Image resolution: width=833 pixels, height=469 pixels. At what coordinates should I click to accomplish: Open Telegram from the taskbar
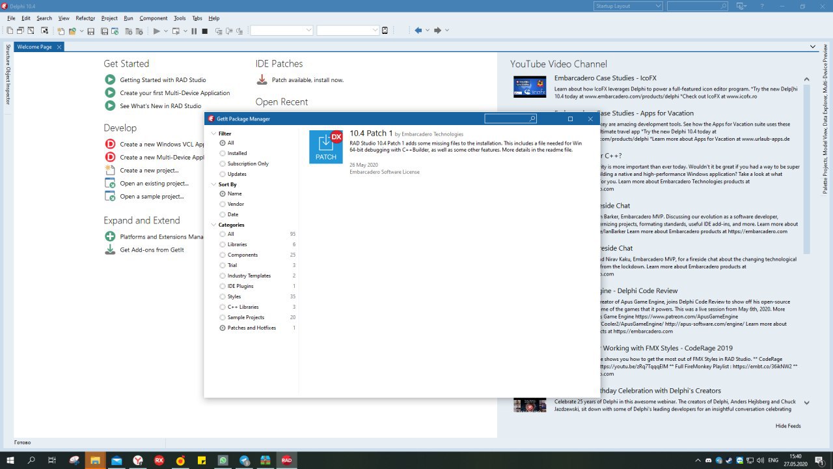point(245,460)
